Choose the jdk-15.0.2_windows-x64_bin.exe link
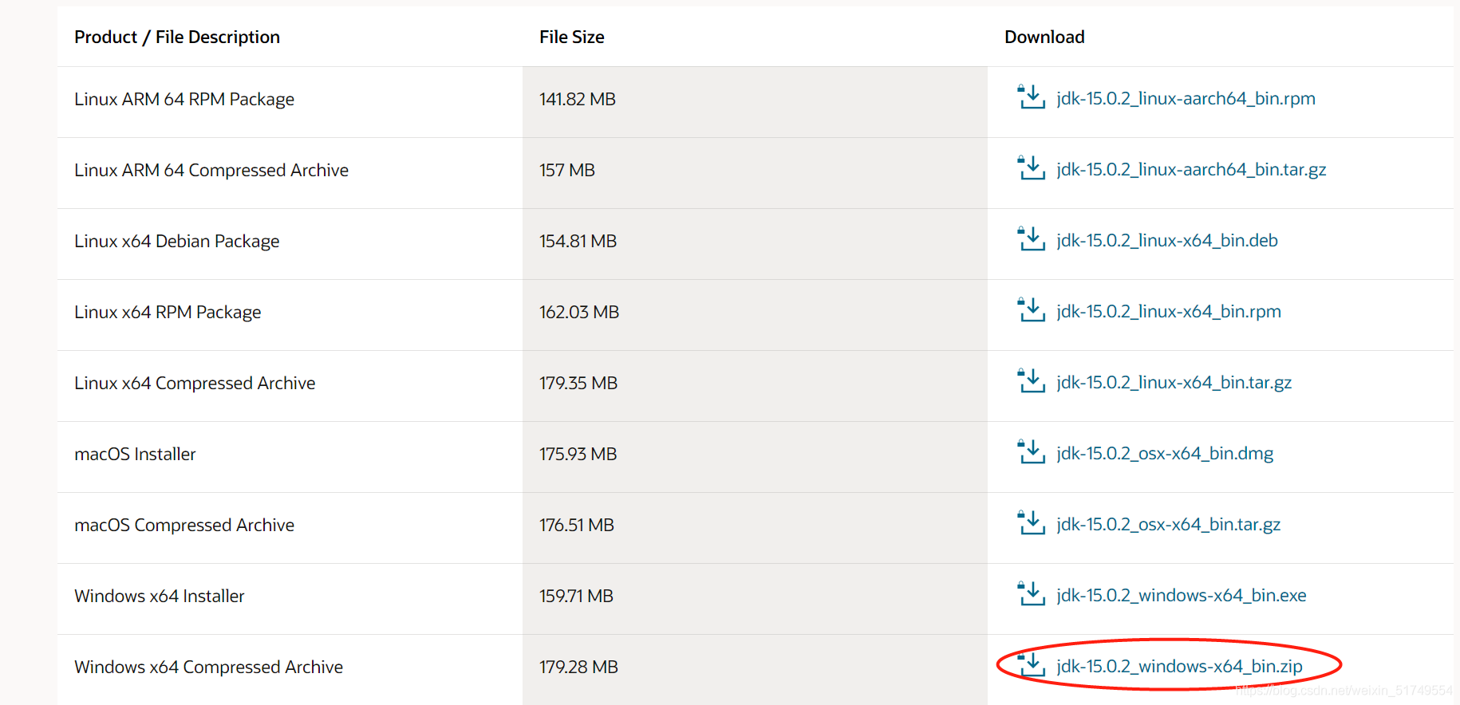Screen dimensions: 1460x705 pos(1182,596)
